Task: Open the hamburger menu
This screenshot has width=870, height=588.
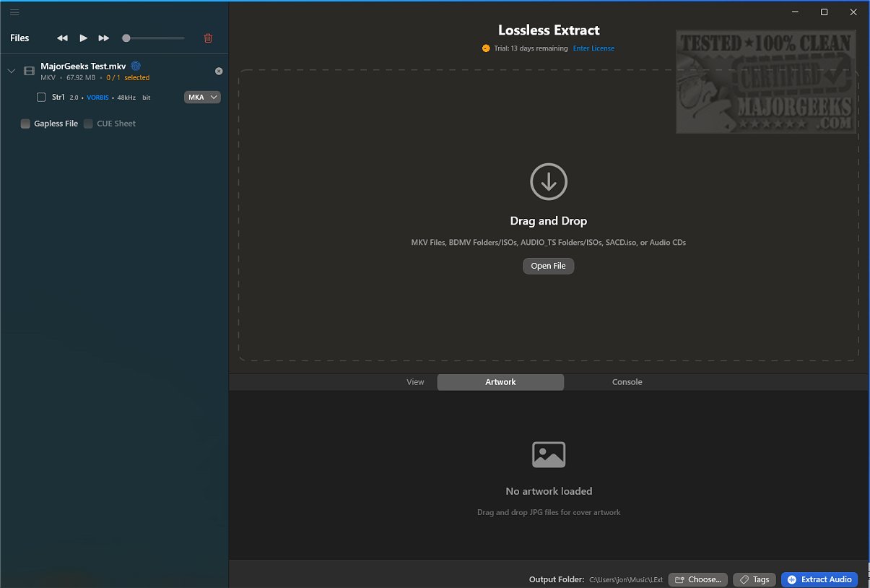Action: pyautogui.click(x=14, y=12)
